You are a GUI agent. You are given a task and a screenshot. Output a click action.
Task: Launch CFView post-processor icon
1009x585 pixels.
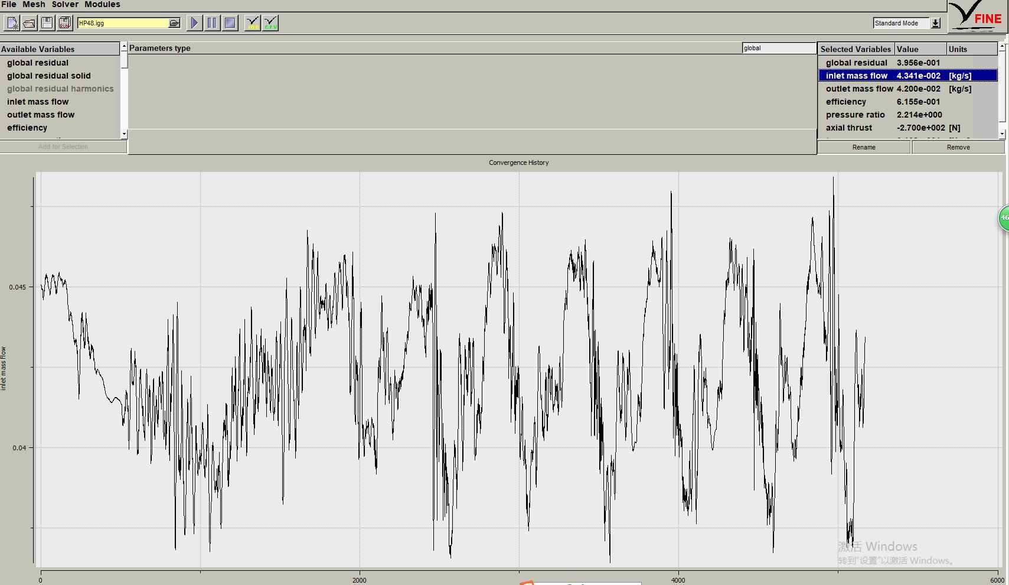[x=270, y=23]
